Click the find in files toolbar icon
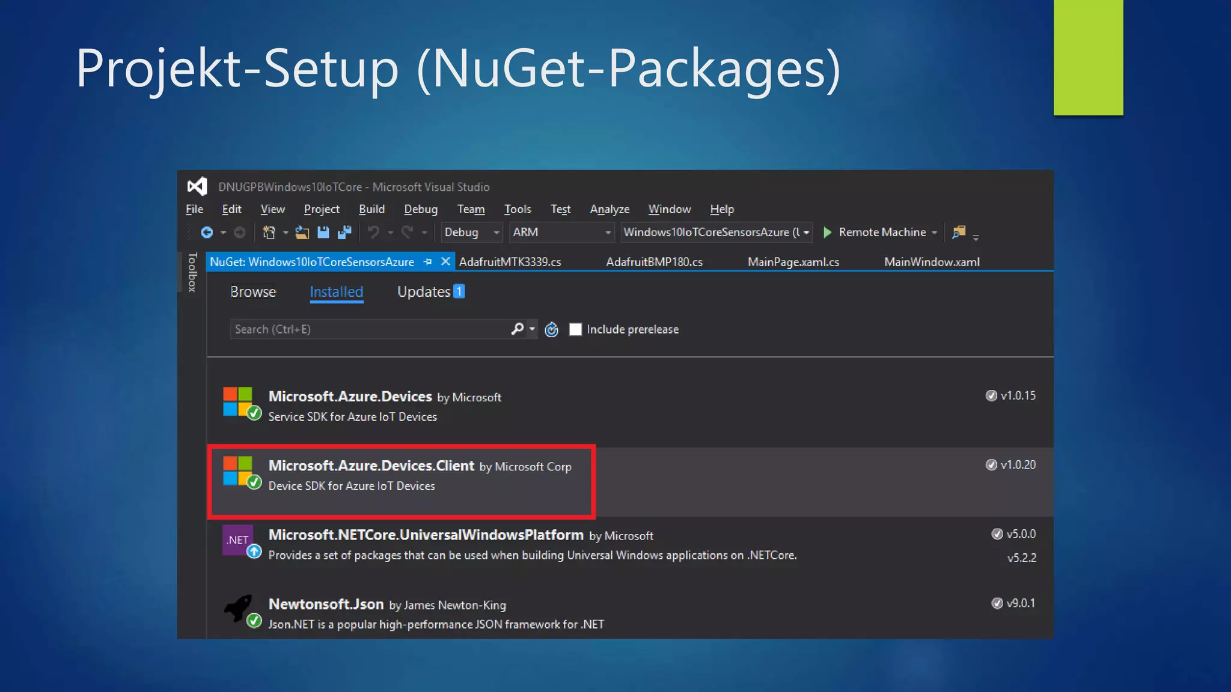The image size is (1231, 692). (x=959, y=232)
